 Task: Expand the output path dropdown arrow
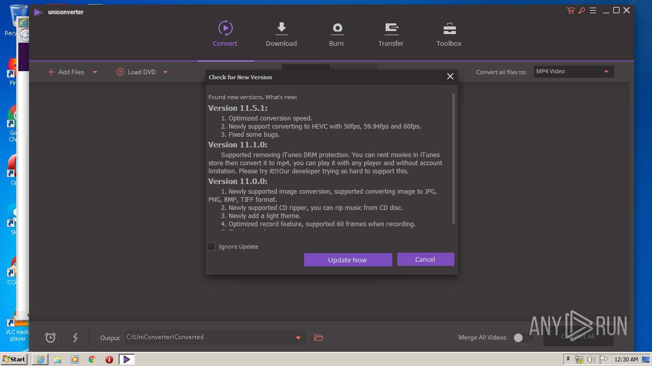click(298, 338)
